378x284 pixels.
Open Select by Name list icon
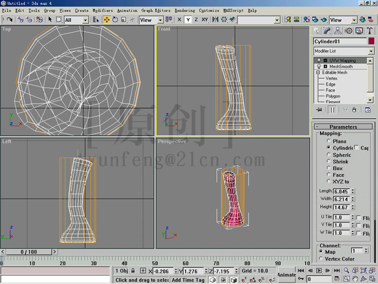[96, 20]
